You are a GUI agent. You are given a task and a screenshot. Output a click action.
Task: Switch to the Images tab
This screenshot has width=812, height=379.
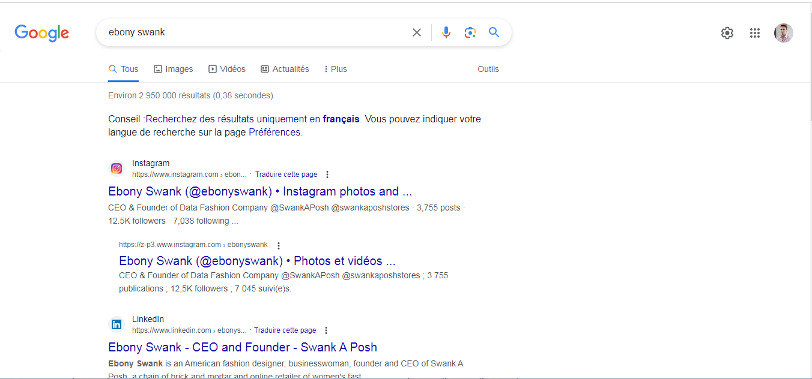click(174, 69)
